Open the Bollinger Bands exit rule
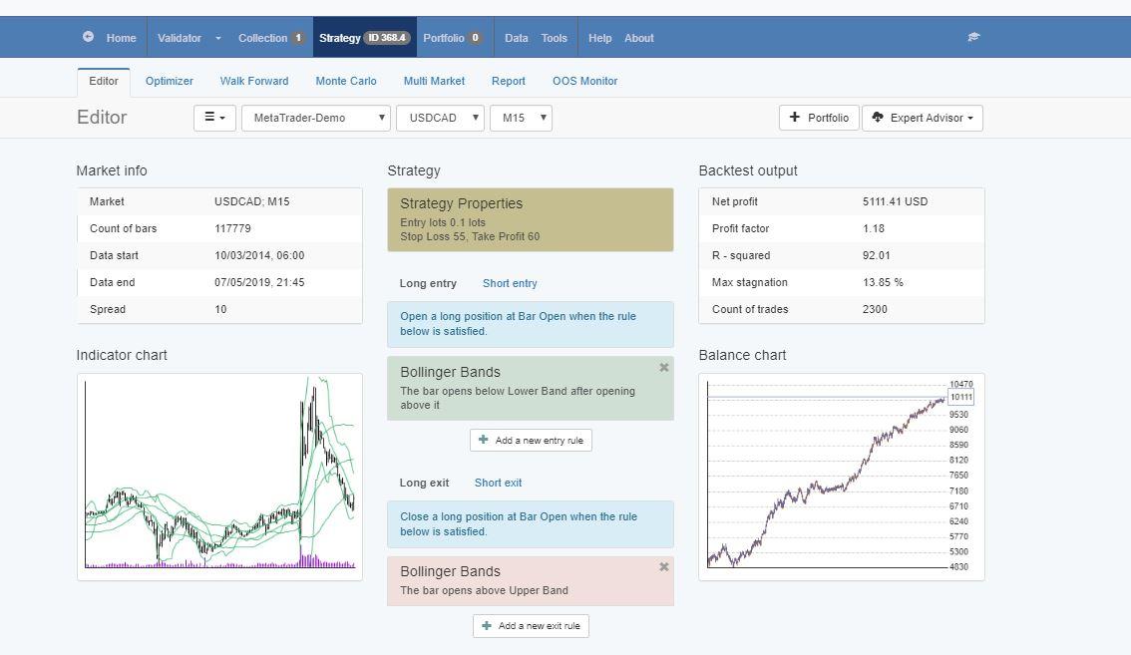This screenshot has width=1131, height=655. pyautogui.click(x=531, y=580)
